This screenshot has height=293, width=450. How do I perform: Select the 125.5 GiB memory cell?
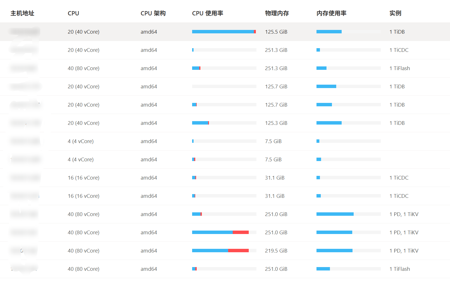tap(276, 32)
